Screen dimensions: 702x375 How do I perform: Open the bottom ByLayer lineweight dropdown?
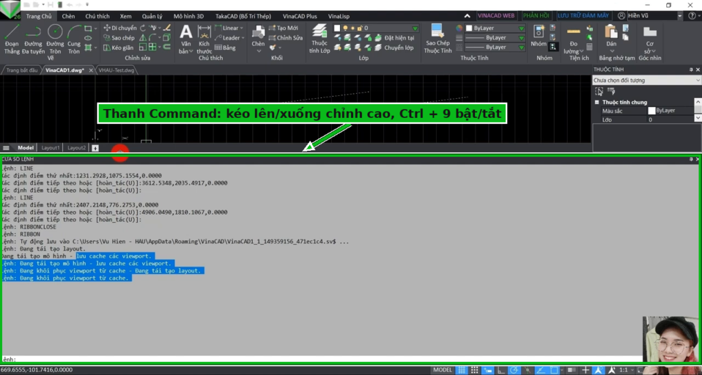tap(496, 47)
